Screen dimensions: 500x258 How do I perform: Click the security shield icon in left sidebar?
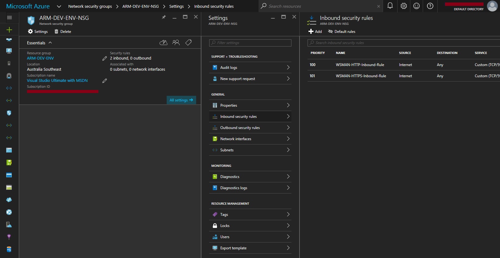point(9,113)
